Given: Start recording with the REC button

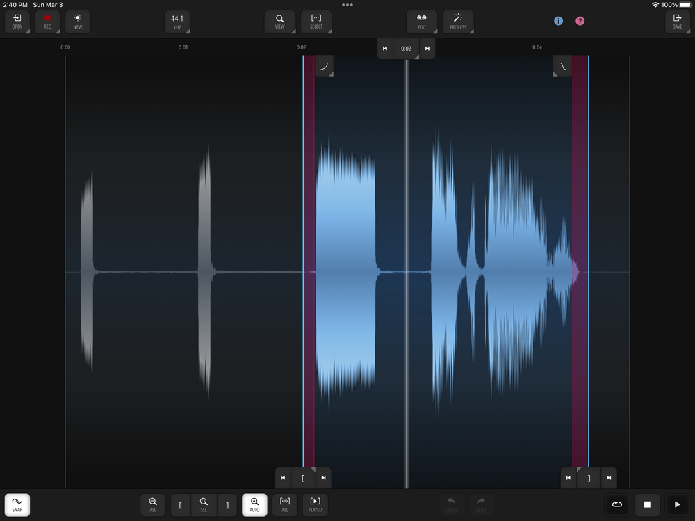Looking at the screenshot, I should [47, 22].
